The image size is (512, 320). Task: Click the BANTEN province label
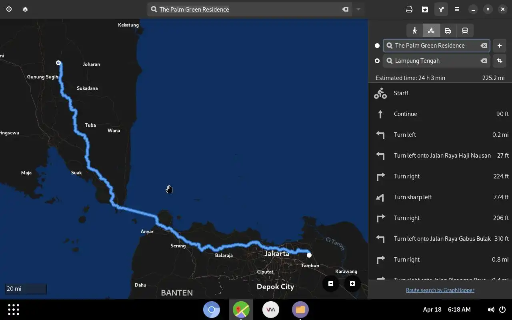[177, 293]
